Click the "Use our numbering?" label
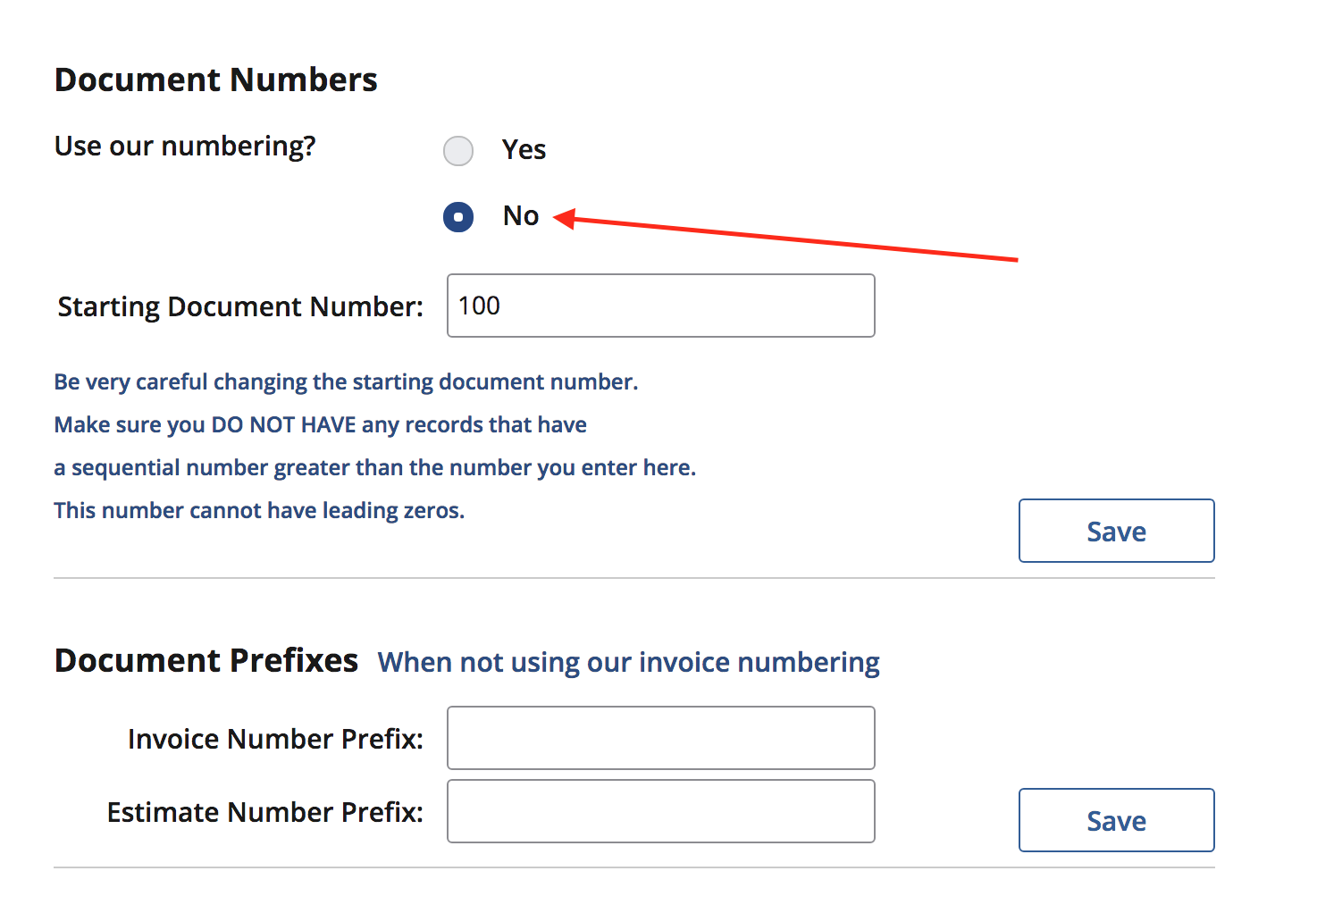This screenshot has width=1317, height=913. tap(185, 147)
